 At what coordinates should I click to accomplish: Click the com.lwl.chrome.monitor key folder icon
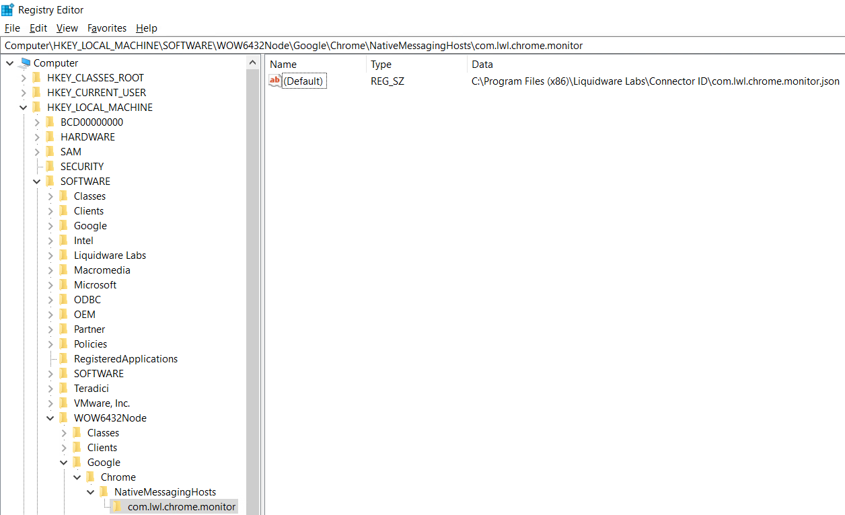(x=116, y=506)
